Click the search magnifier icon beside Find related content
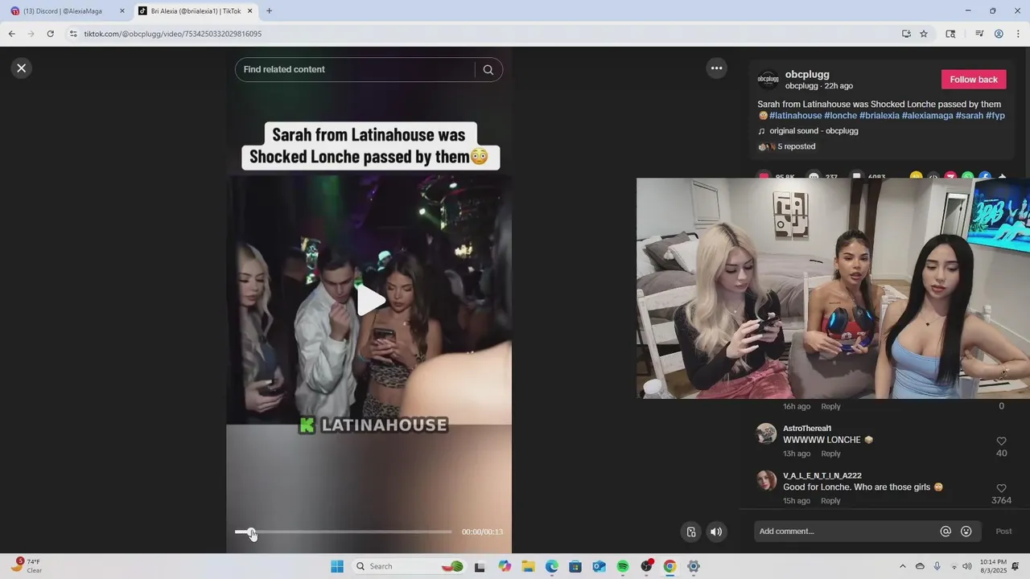Viewport: 1030px width, 579px height. tap(488, 70)
